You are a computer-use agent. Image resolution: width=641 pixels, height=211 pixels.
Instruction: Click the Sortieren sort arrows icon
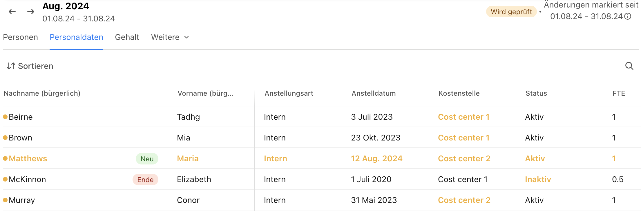(x=11, y=66)
